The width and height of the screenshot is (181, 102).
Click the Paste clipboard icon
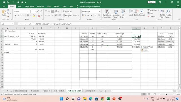[4, 12]
